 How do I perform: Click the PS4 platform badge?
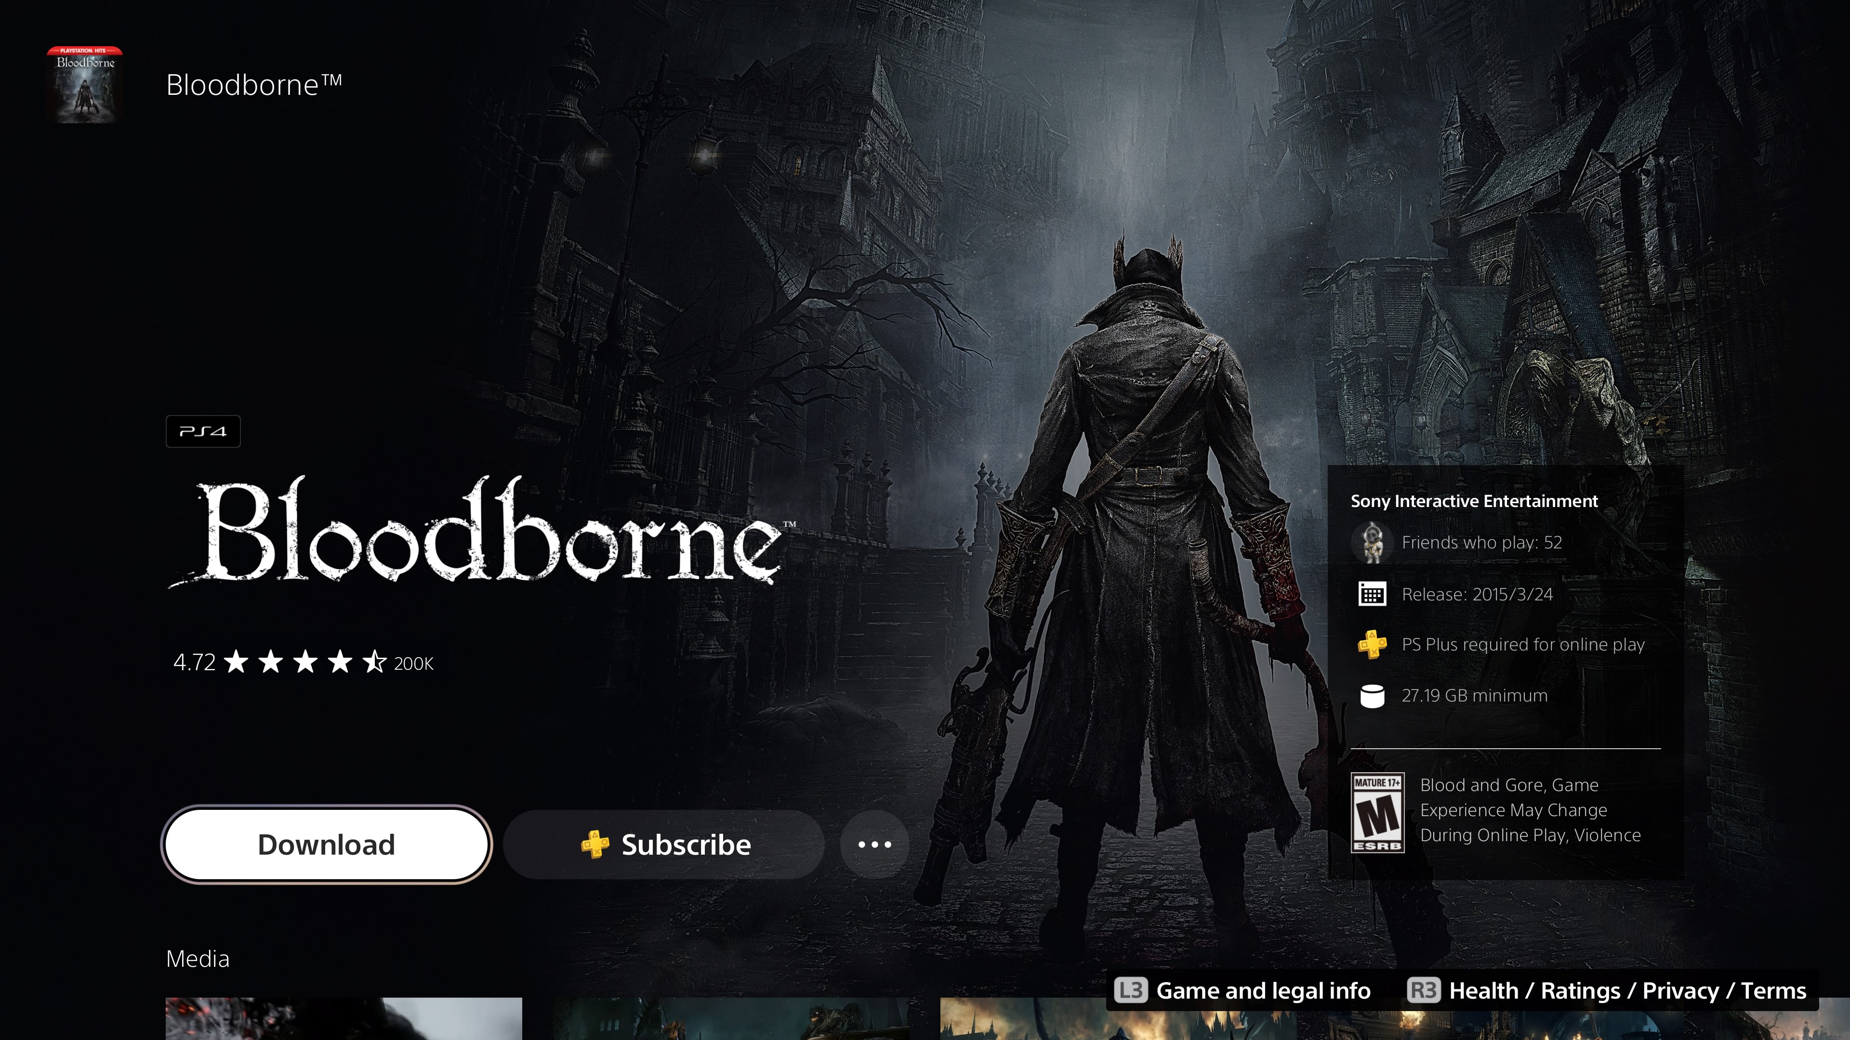click(x=203, y=431)
